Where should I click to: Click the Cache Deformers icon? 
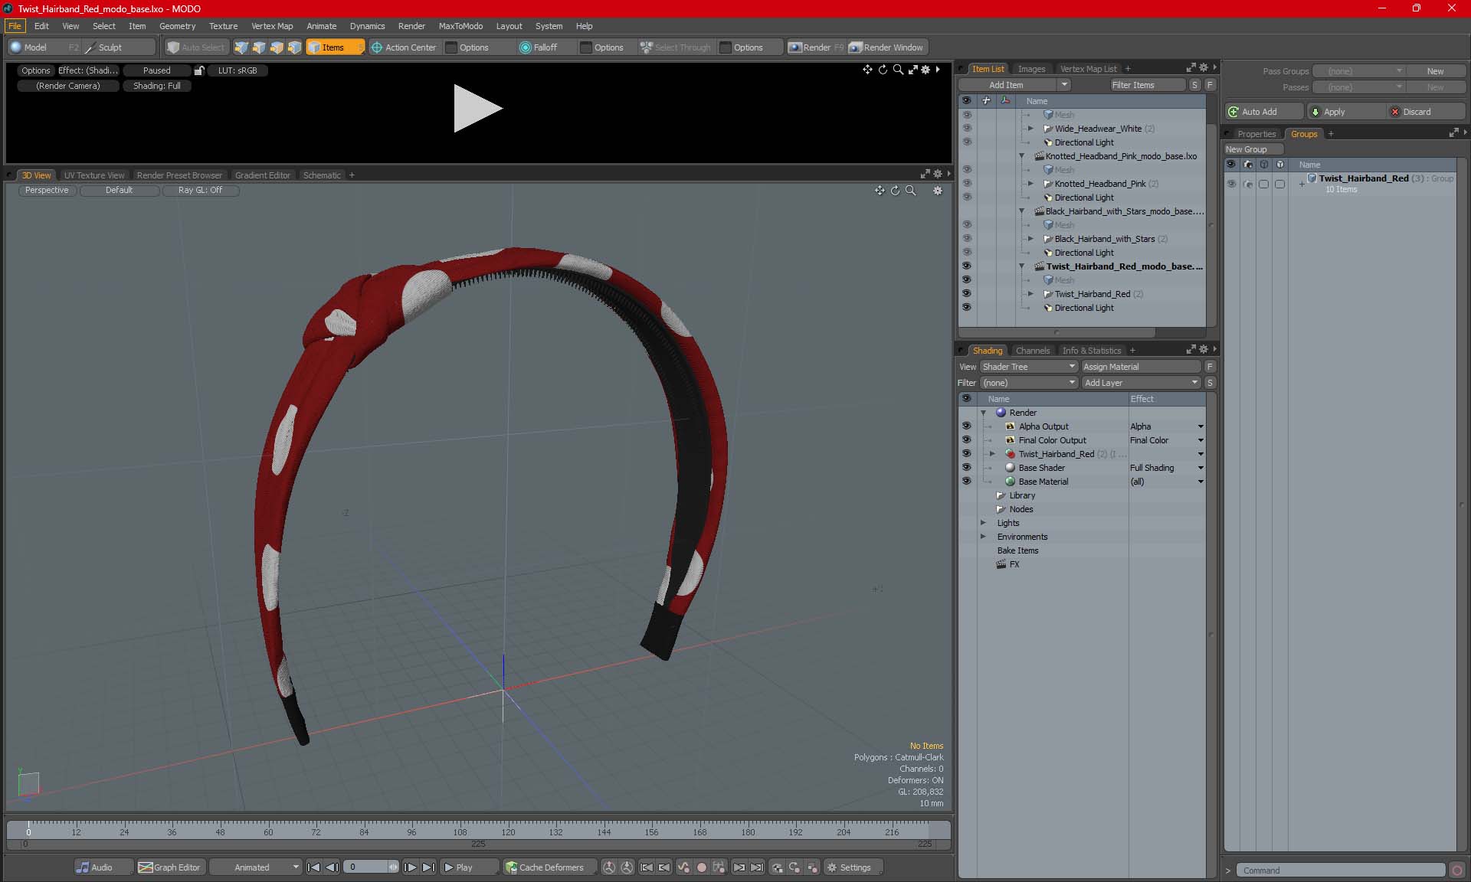(x=511, y=867)
